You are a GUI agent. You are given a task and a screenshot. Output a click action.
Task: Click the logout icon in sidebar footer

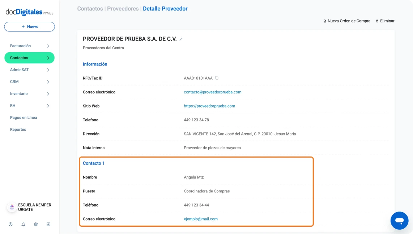(48, 224)
